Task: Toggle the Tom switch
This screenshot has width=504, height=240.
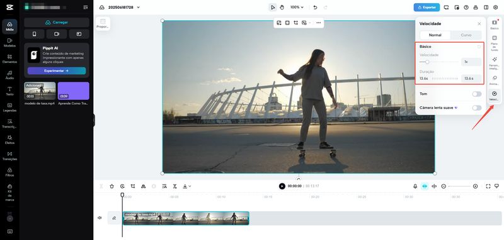Action: (x=477, y=94)
